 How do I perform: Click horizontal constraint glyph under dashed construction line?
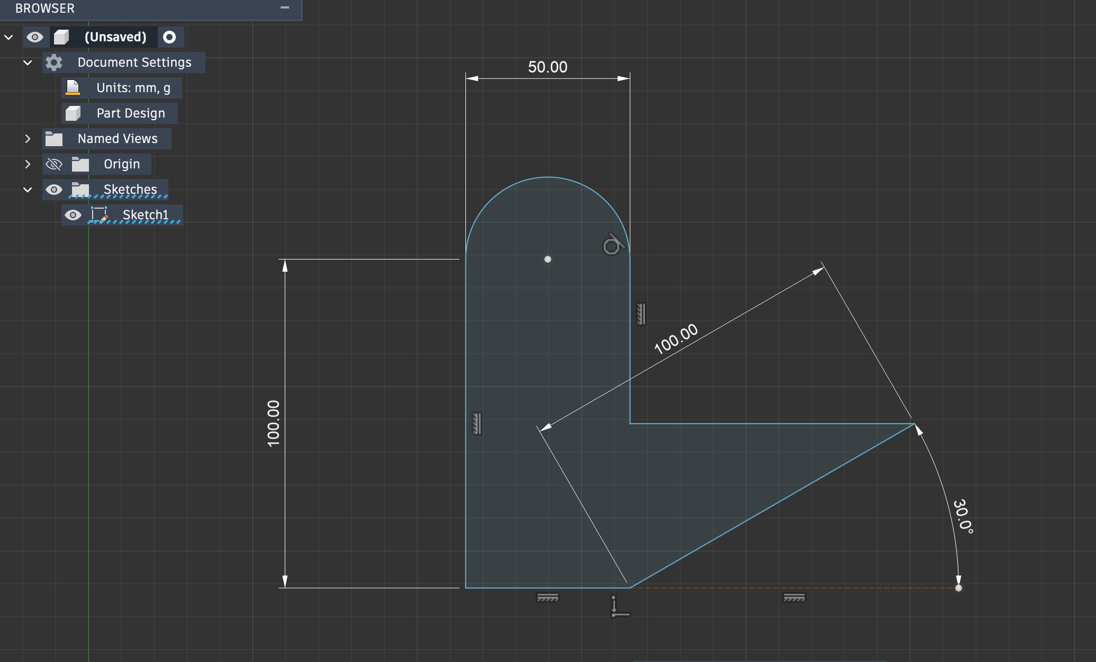click(x=794, y=598)
